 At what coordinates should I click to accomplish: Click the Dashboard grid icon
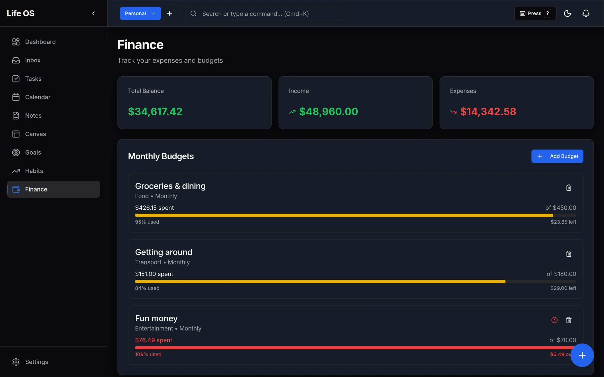click(x=16, y=42)
